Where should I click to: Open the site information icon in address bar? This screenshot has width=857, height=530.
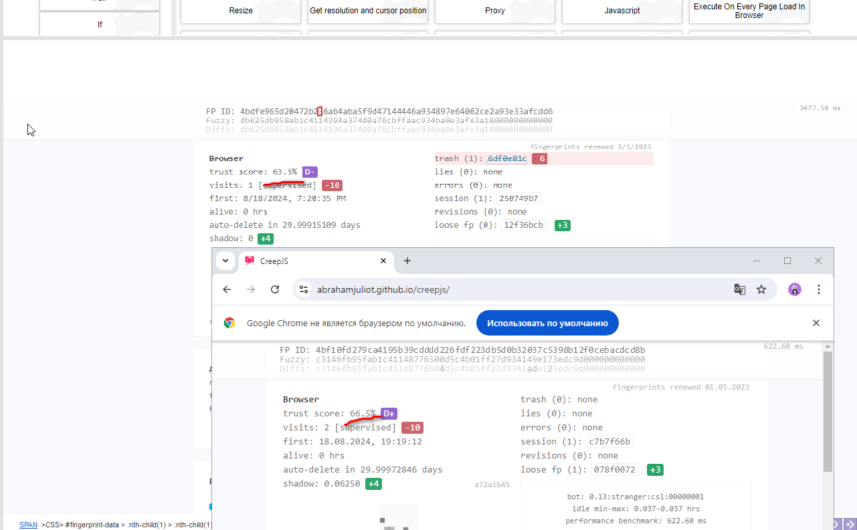[x=304, y=289]
